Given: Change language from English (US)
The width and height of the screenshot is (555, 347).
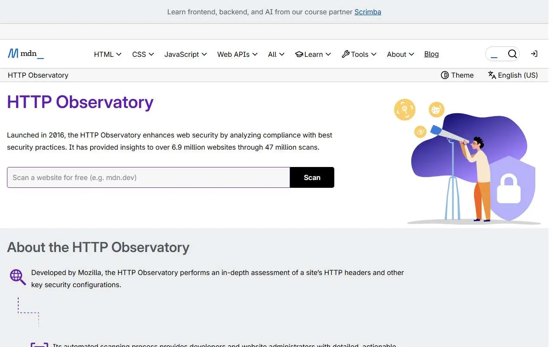Looking at the screenshot, I should tap(513, 75).
